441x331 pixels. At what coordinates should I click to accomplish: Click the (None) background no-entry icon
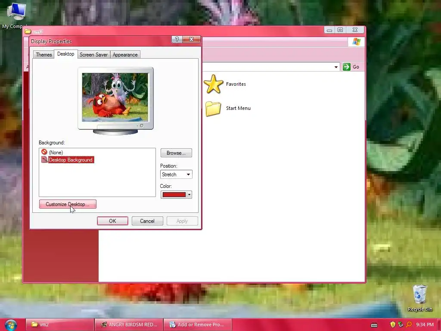tap(44, 152)
